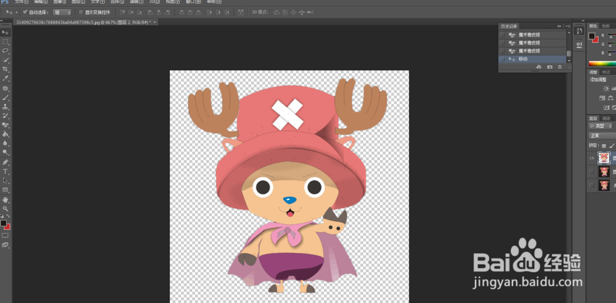
Task: Close the document tab
Action: click(155, 22)
